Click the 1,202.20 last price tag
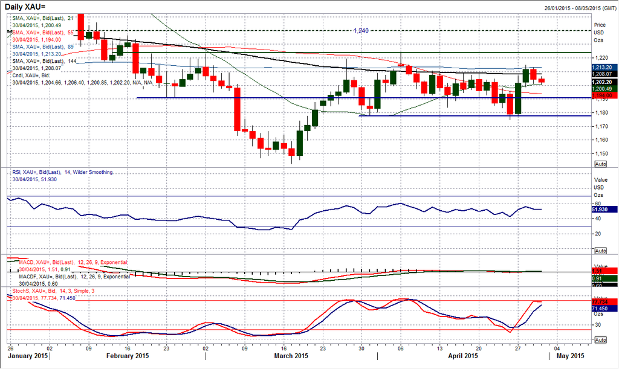Screen dimensions: 619x369 tap(604, 82)
